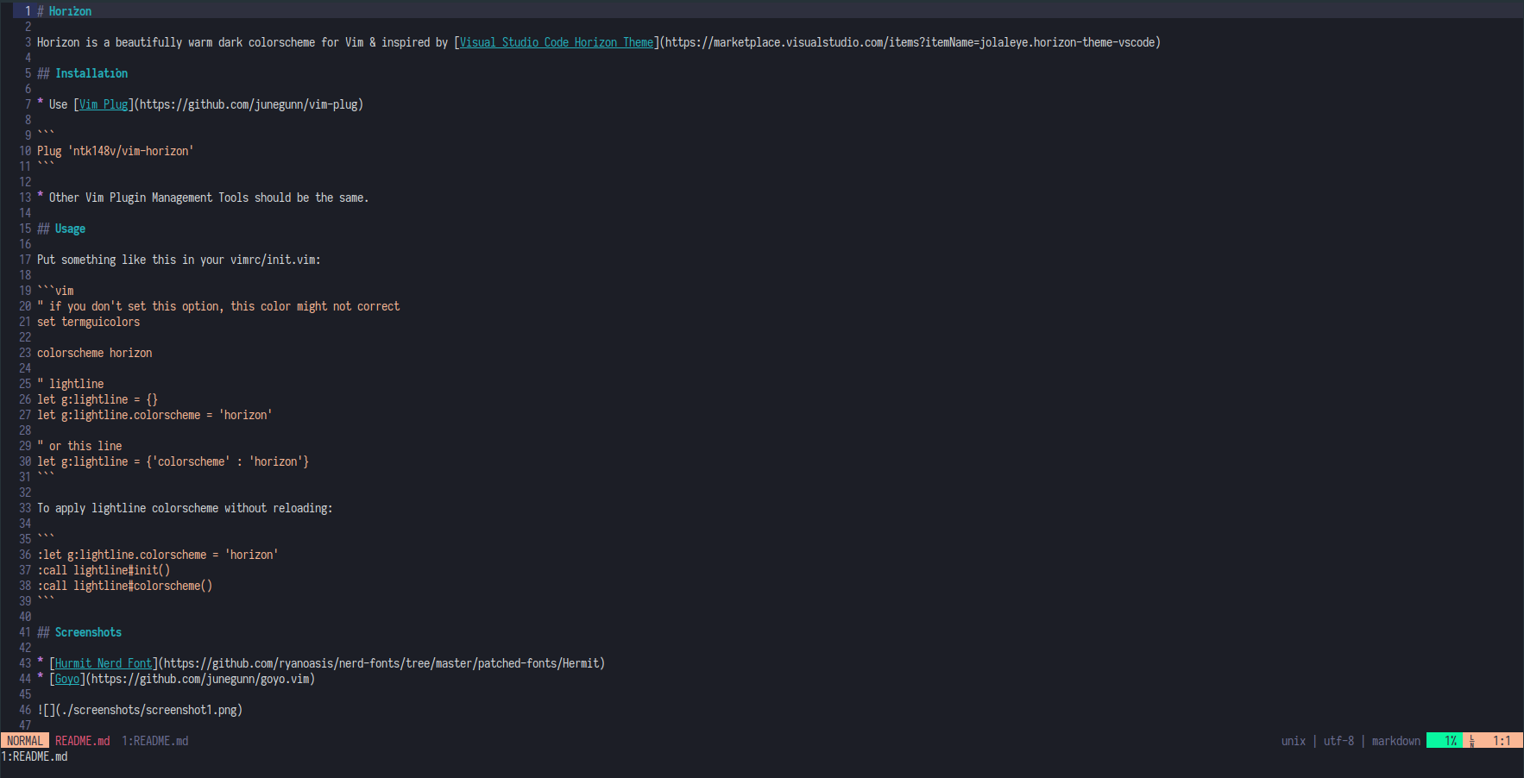Screen dimensions: 1524x778
Task: Click the 1:README.md buffer label in statusline
Action: point(155,741)
